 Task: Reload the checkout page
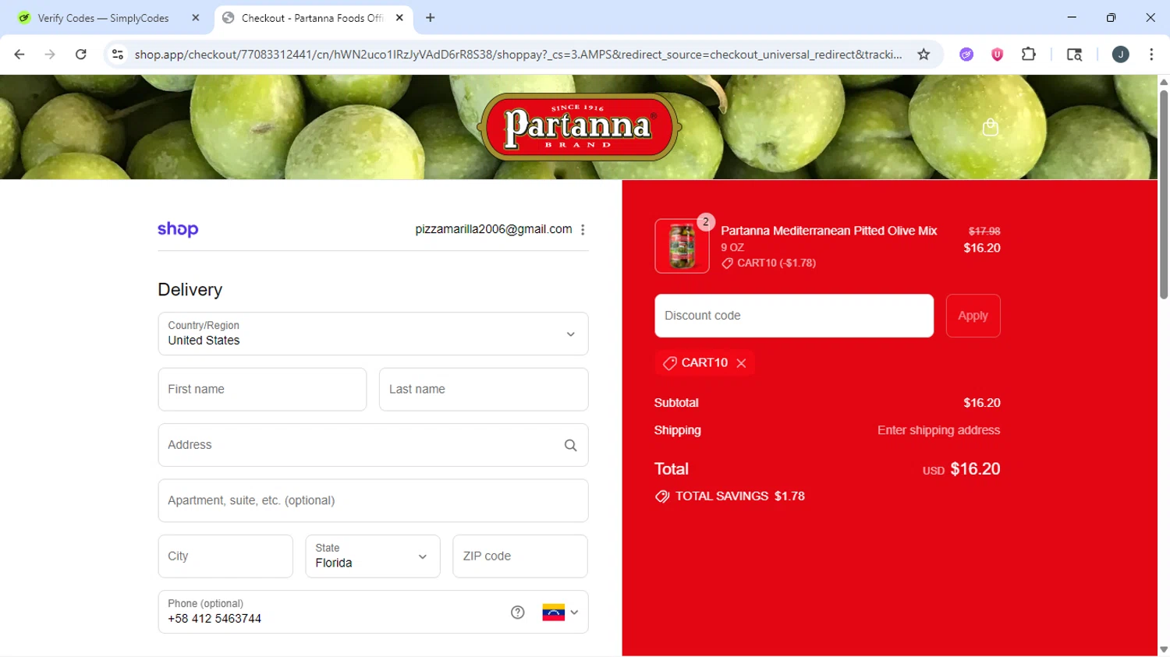point(81,55)
